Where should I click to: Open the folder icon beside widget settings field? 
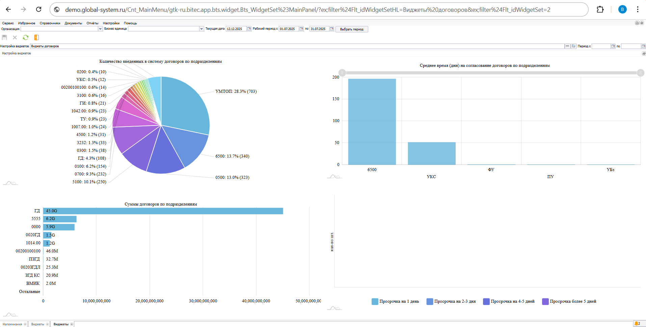573,46
